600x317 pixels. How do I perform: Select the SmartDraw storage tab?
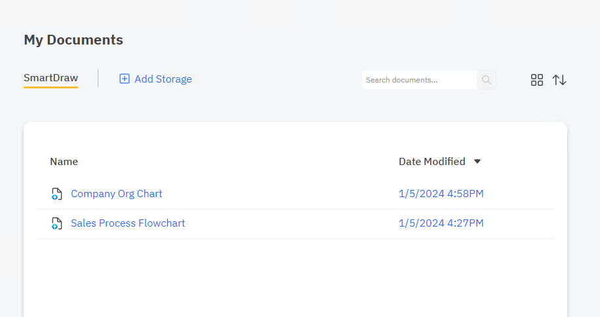coord(50,79)
